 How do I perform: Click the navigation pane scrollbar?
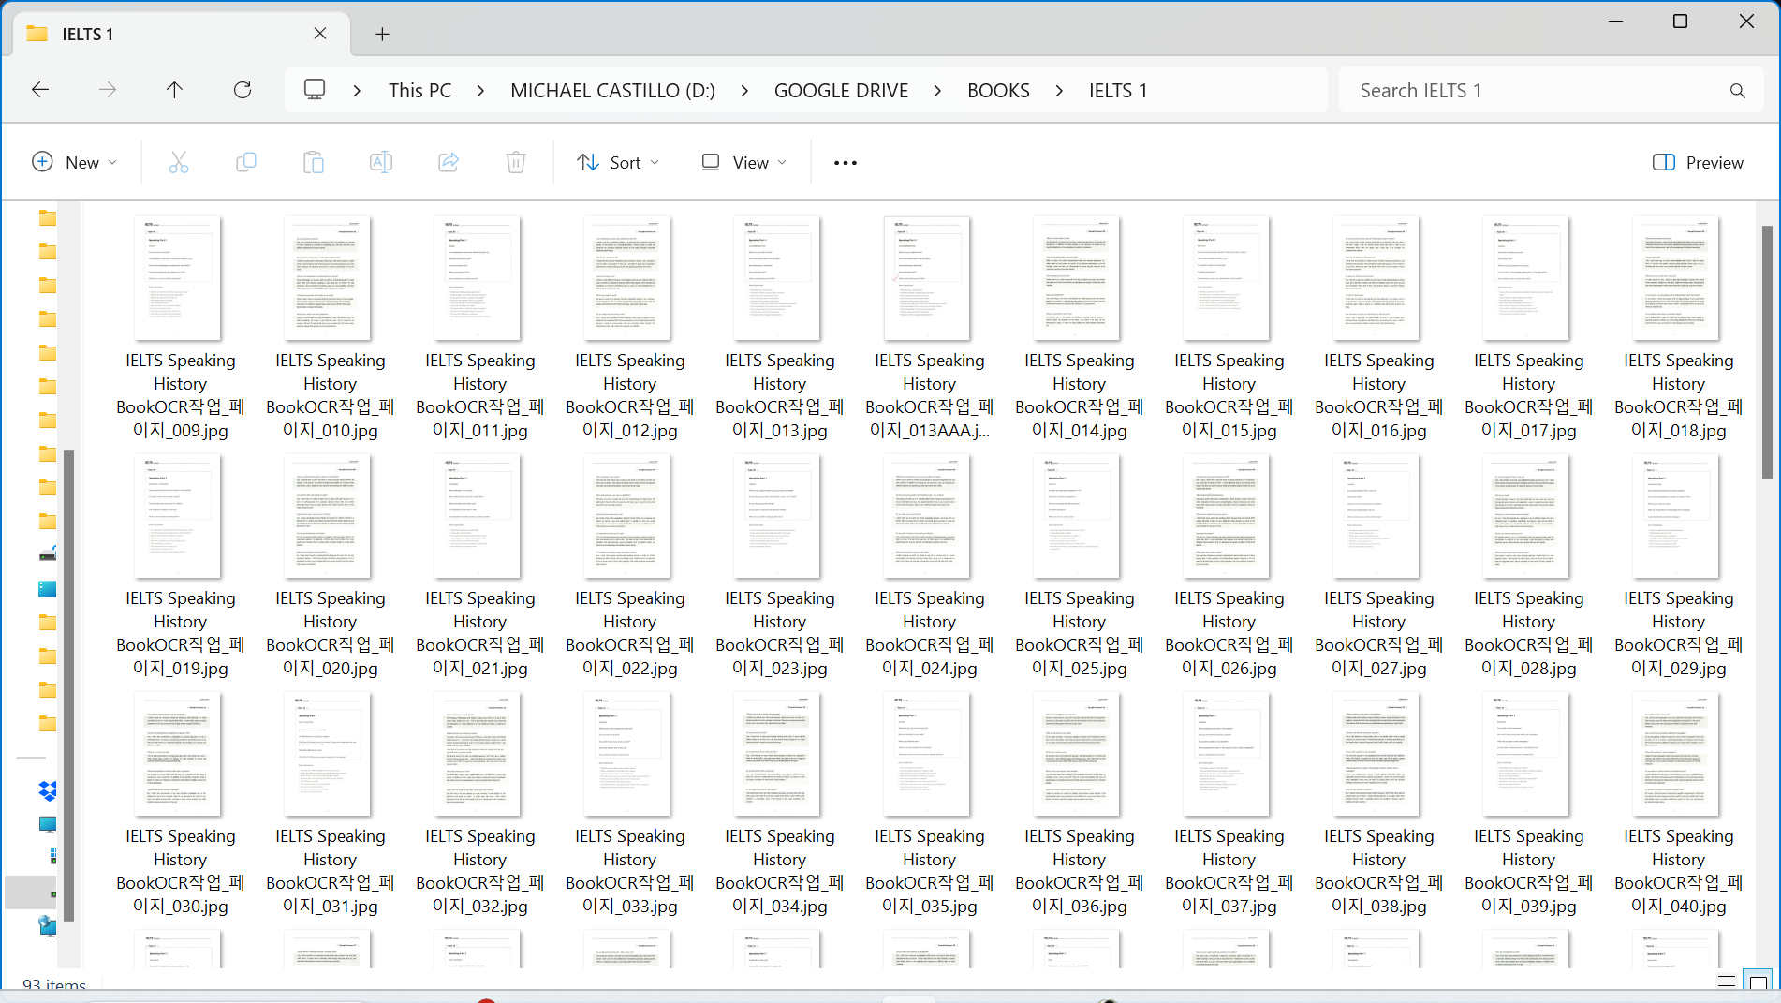click(x=68, y=686)
